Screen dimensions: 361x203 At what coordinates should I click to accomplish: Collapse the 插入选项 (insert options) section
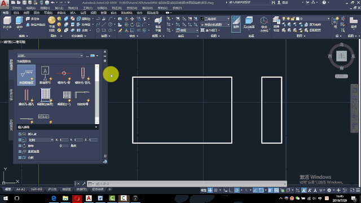[x=96, y=127]
